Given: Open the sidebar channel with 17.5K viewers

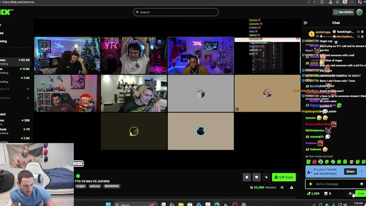Looking at the screenshot, I should 15,71.
